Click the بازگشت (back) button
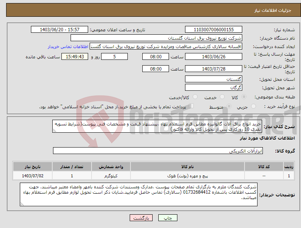Image resolution: width=301 pixels, height=228 pixels. coord(141,218)
